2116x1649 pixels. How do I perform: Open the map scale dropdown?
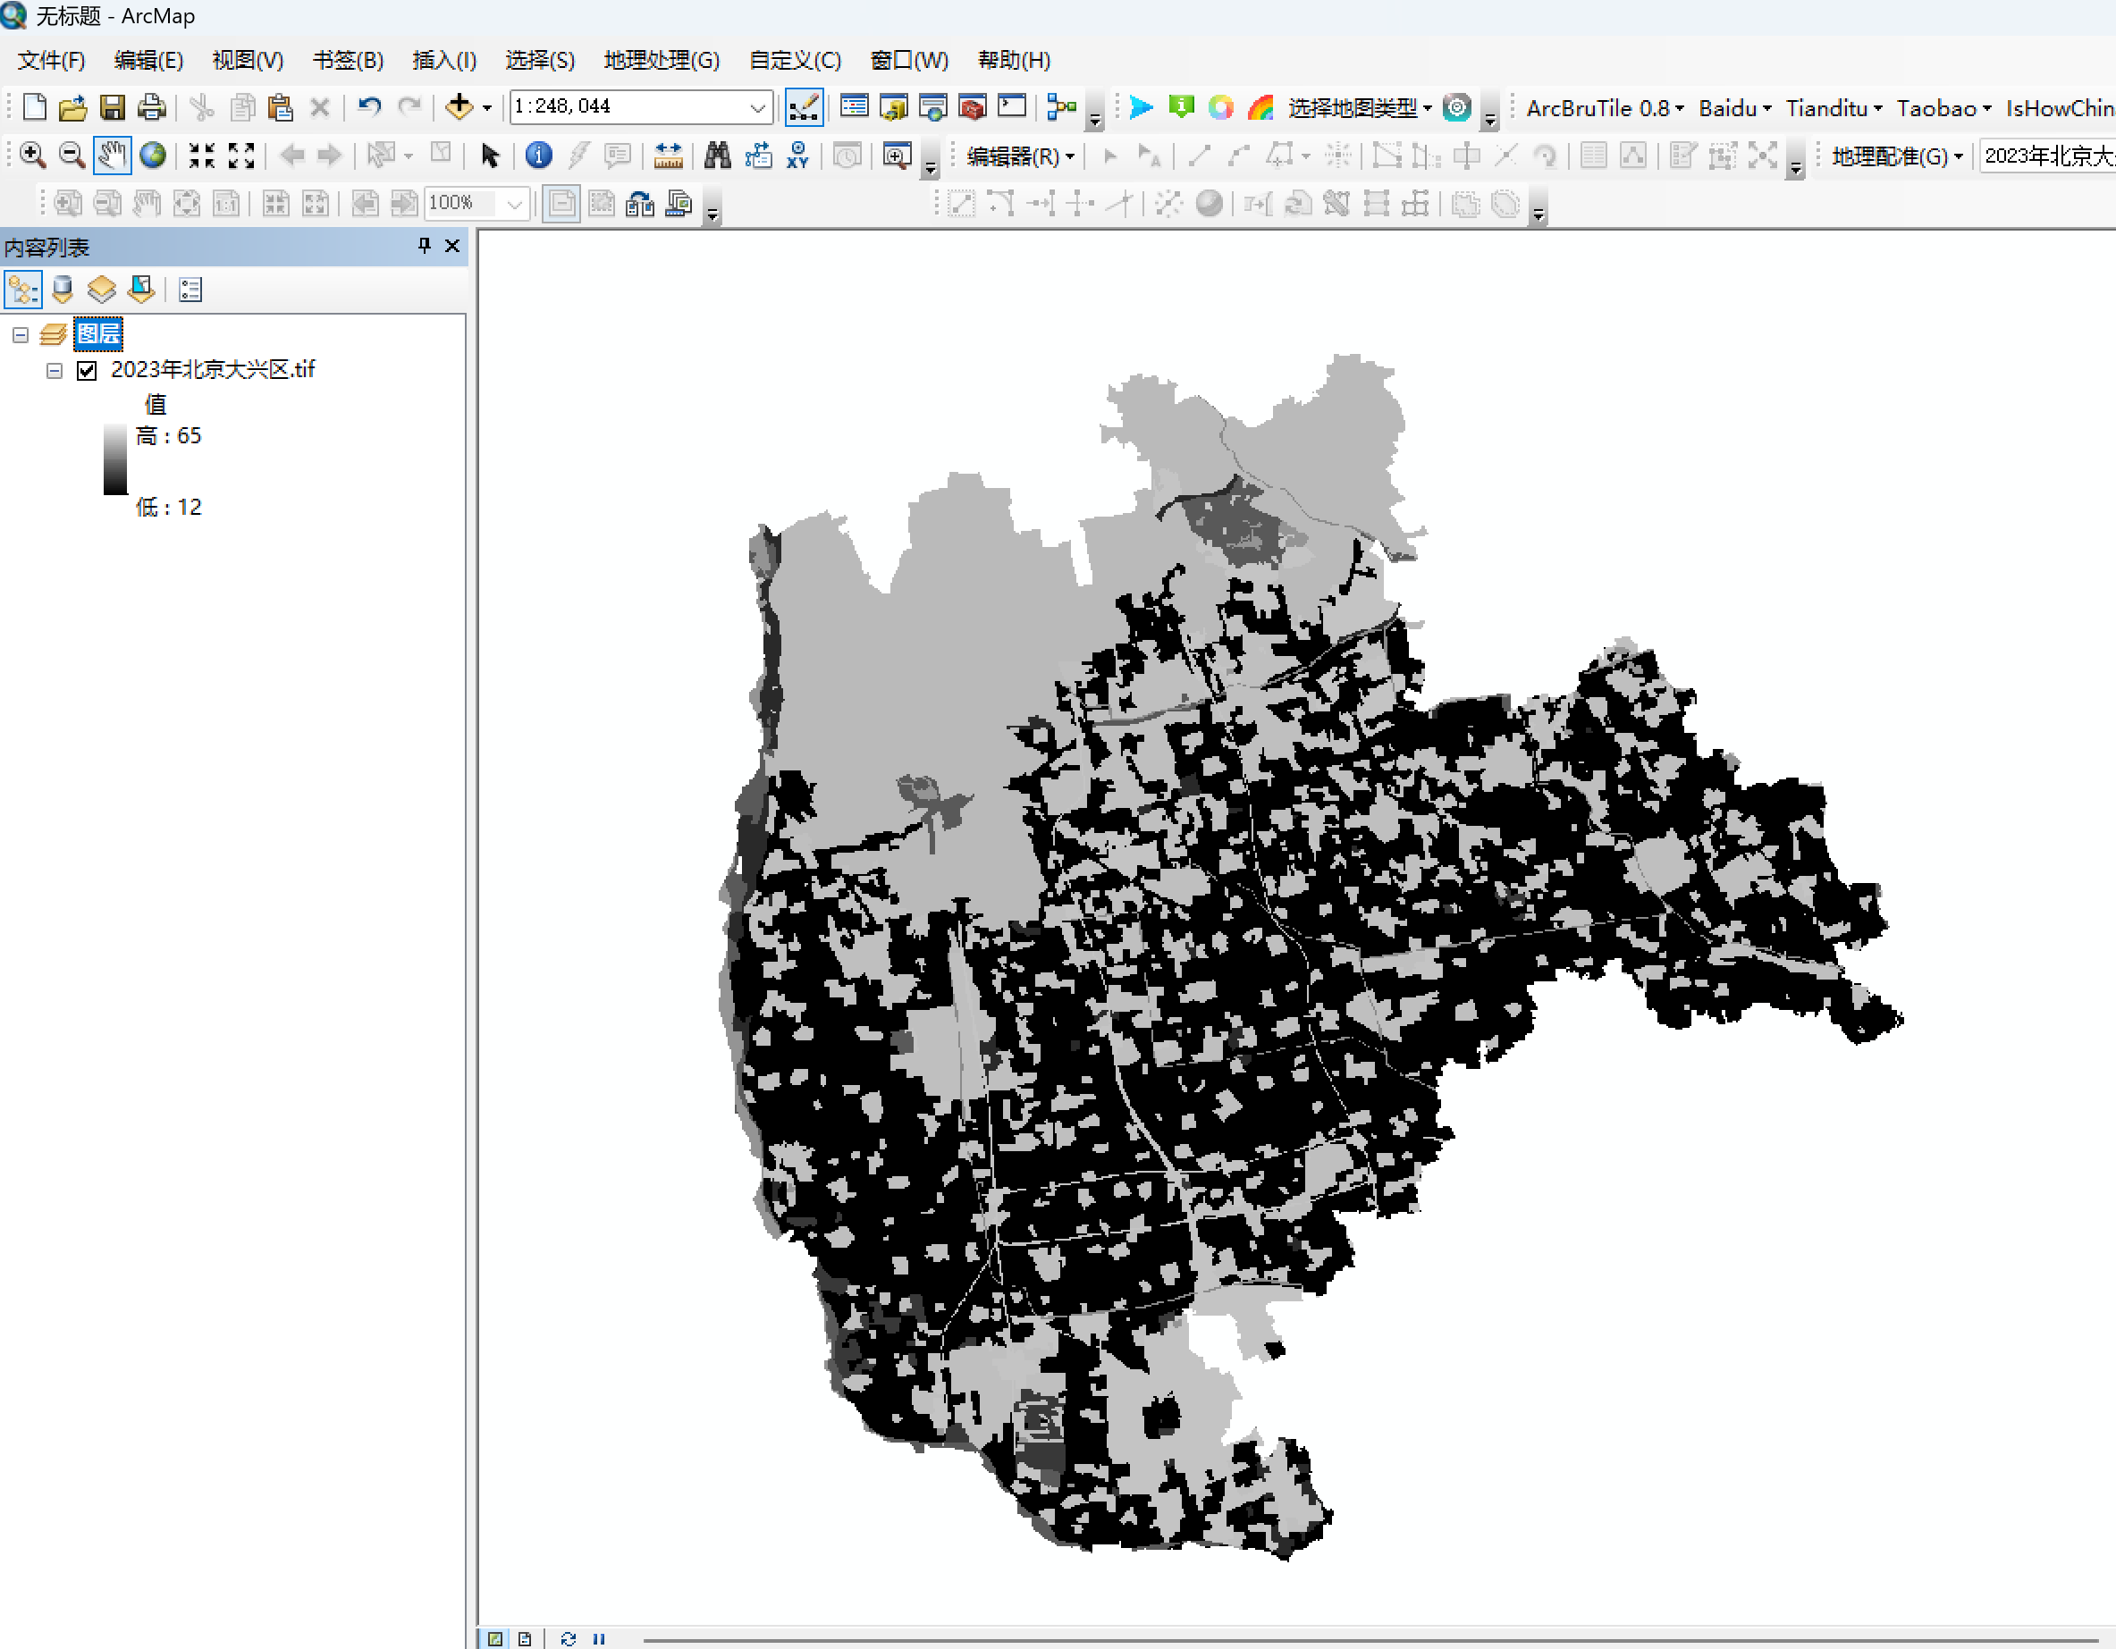(x=758, y=107)
